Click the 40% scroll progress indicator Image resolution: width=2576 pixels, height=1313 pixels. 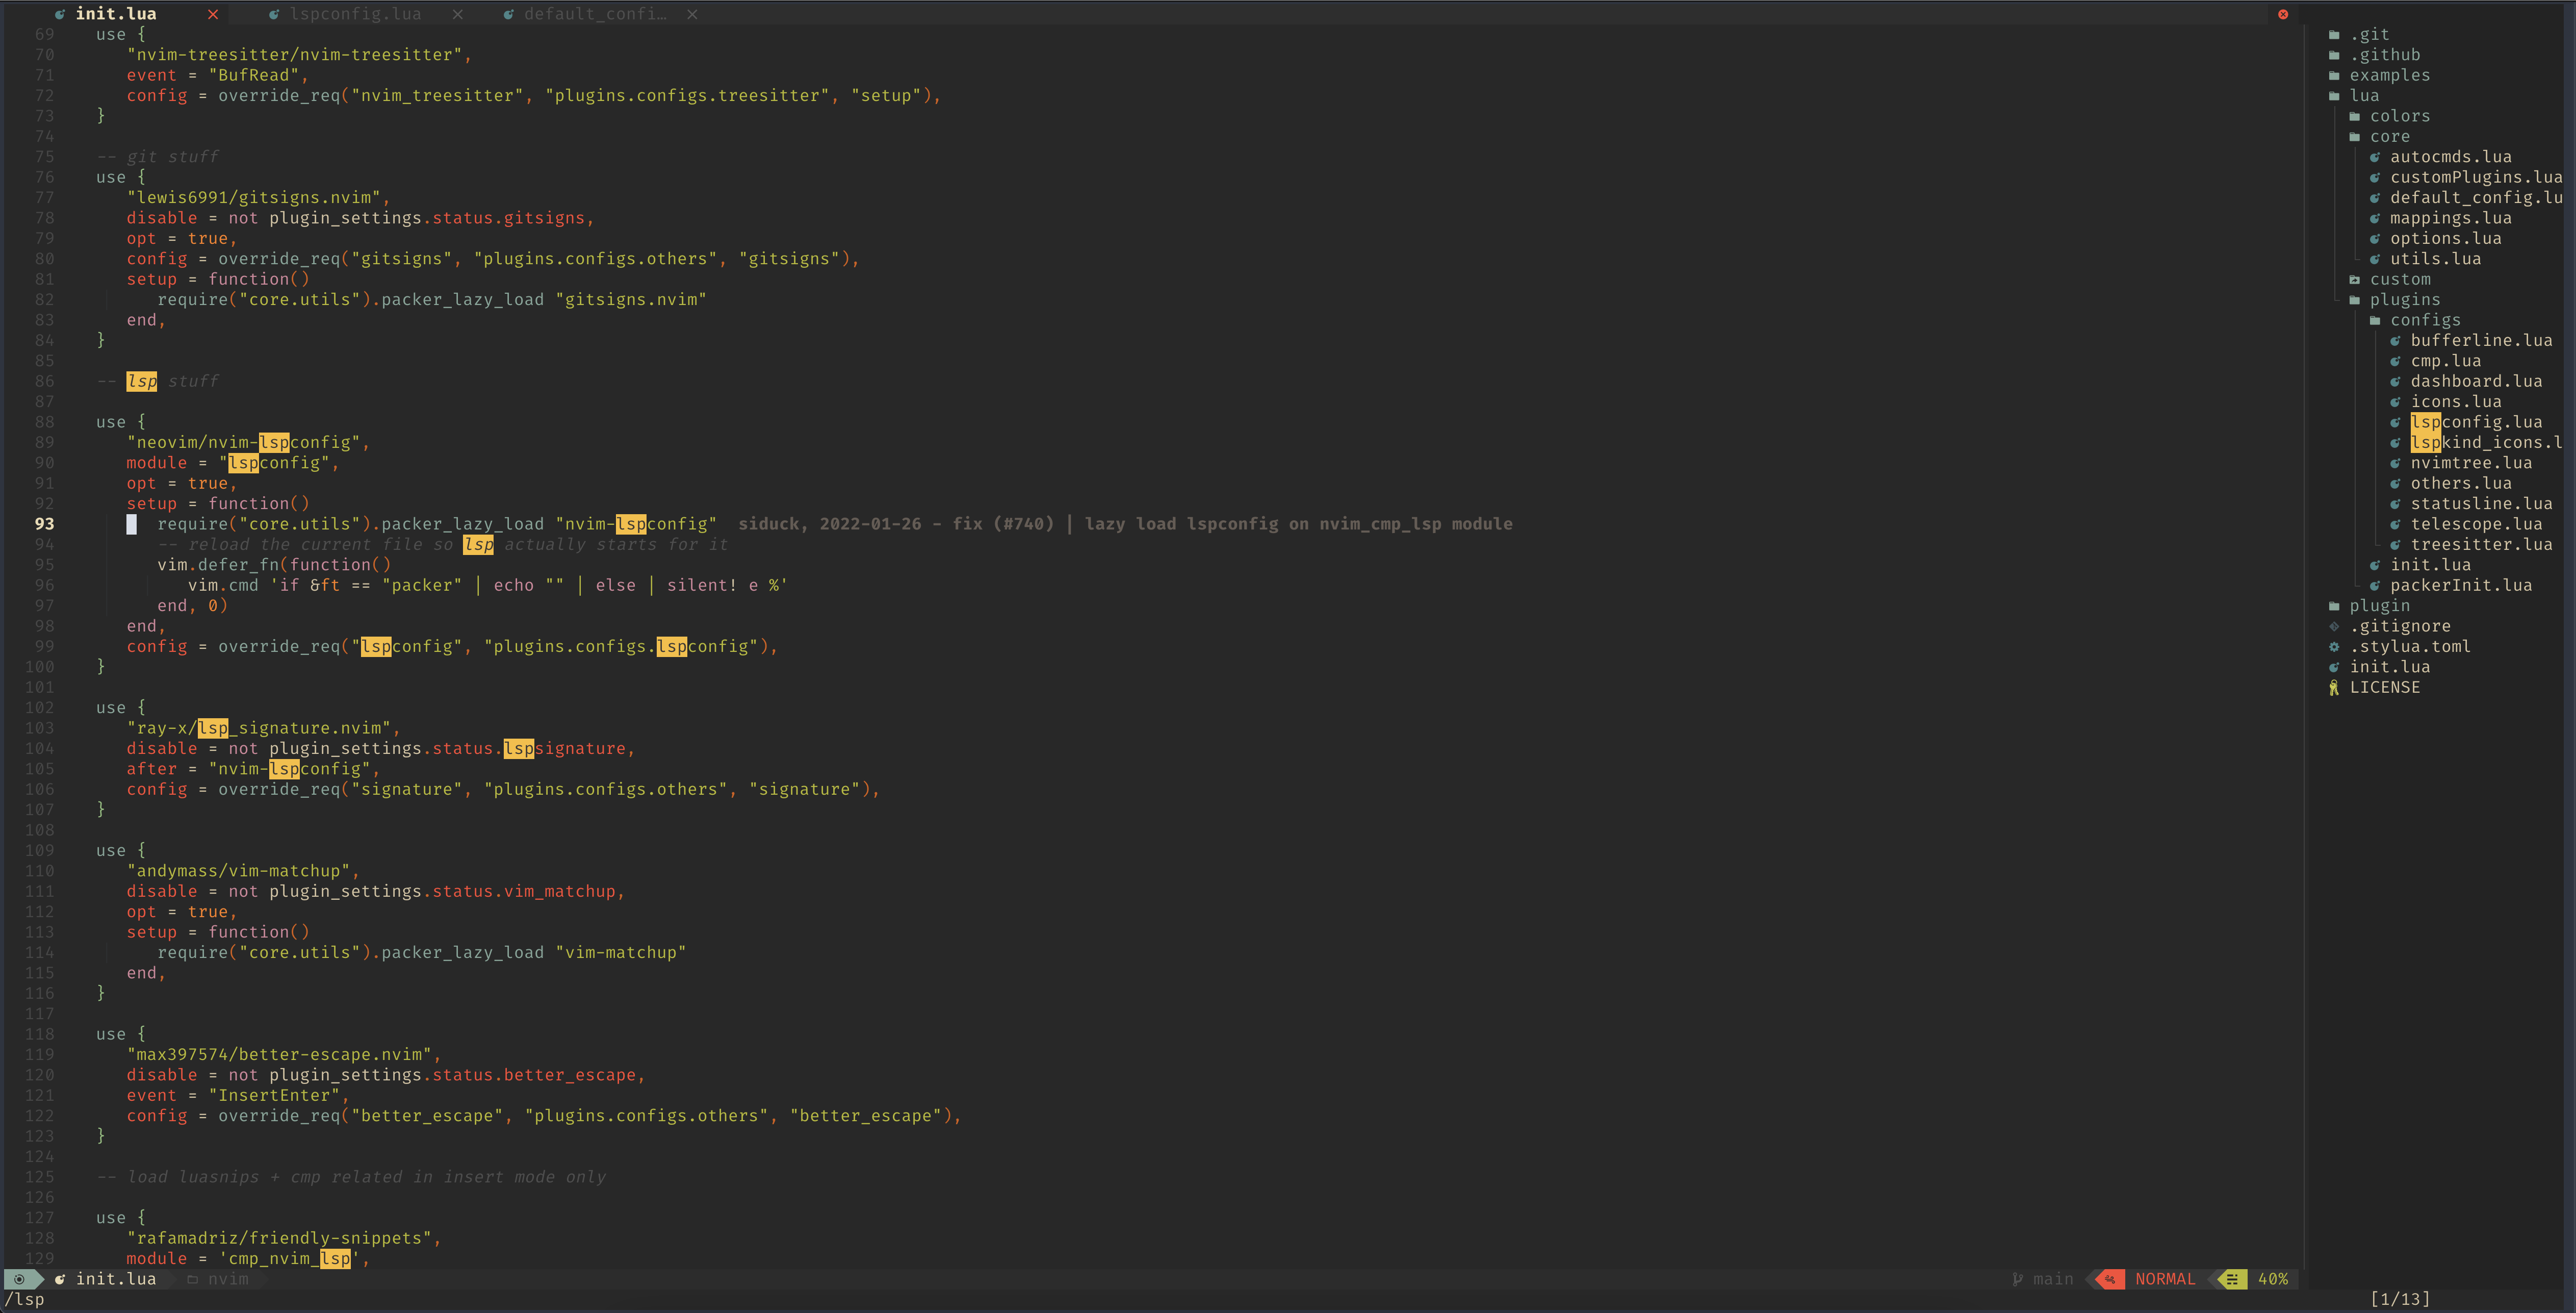[2274, 1279]
